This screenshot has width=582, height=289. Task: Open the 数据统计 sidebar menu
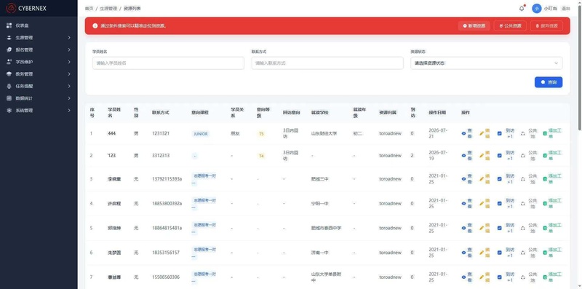[x=39, y=98]
